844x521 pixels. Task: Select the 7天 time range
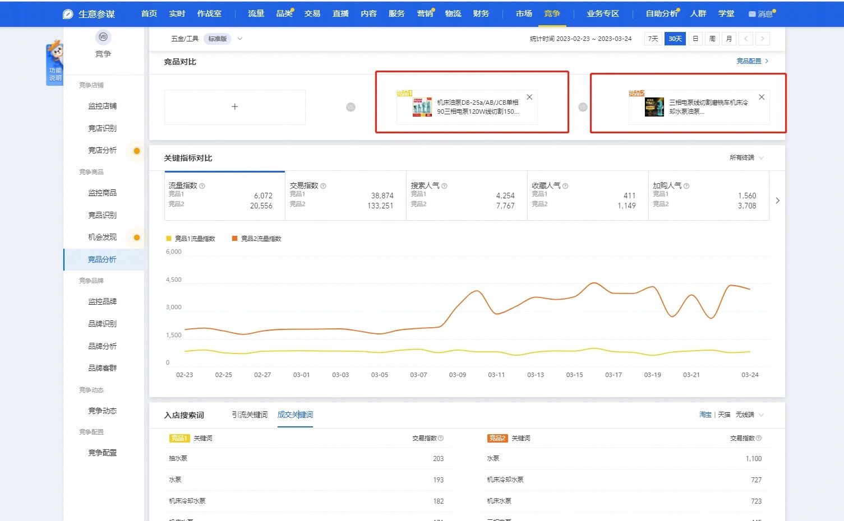pyautogui.click(x=653, y=39)
